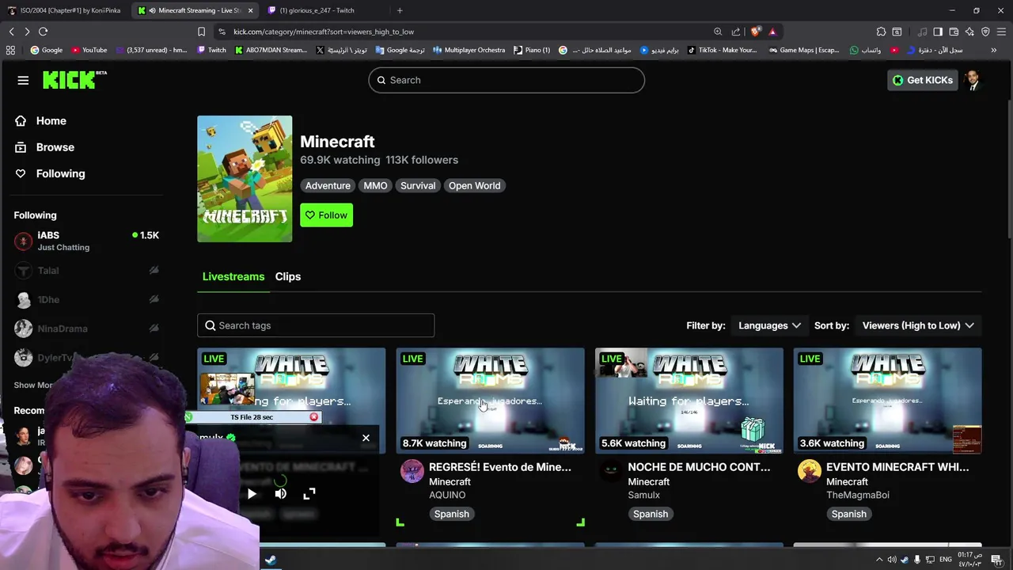Open the Brave Wallet icon
Viewport: 1013px width, 570px height.
click(x=954, y=32)
